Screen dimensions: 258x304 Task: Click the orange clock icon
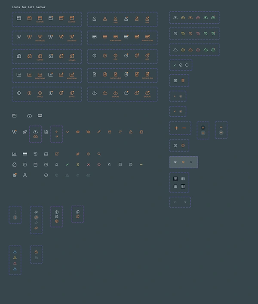[88, 154]
